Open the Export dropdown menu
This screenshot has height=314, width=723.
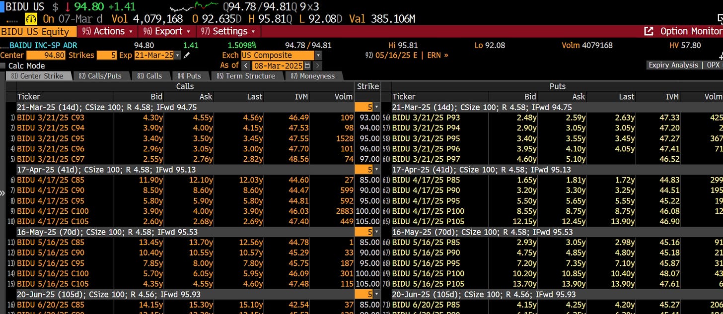pyautogui.click(x=167, y=31)
